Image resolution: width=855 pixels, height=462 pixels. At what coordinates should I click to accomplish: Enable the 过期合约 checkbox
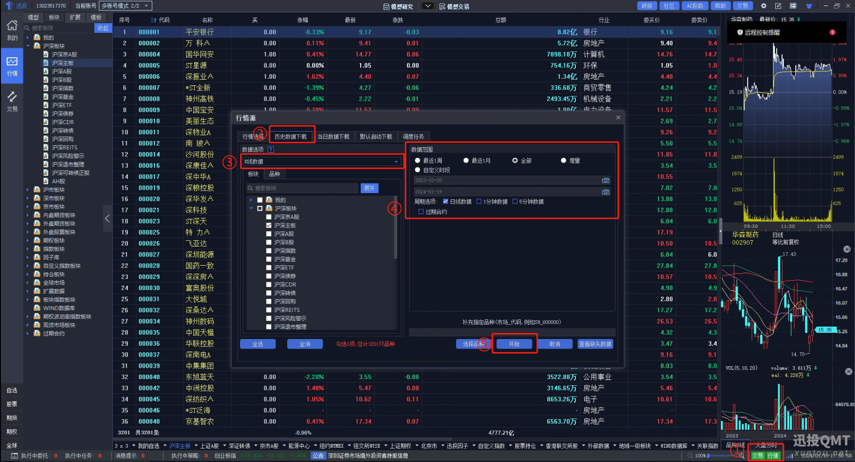pos(421,212)
